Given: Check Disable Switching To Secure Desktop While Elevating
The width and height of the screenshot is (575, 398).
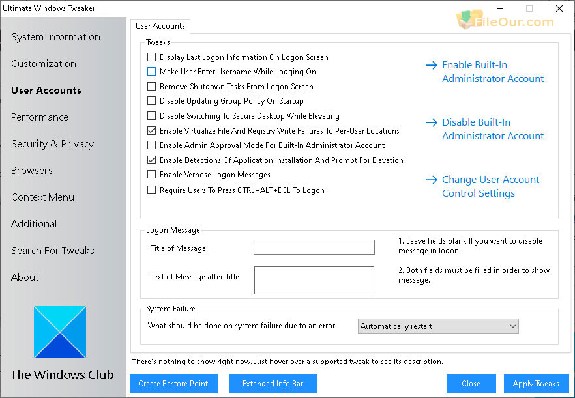Looking at the screenshot, I should coord(151,116).
